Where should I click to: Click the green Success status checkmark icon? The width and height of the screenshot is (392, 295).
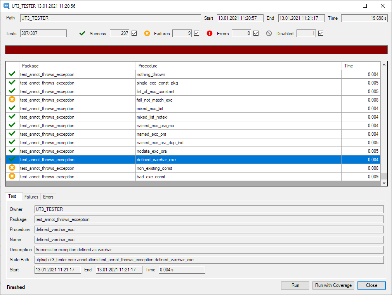[82, 33]
